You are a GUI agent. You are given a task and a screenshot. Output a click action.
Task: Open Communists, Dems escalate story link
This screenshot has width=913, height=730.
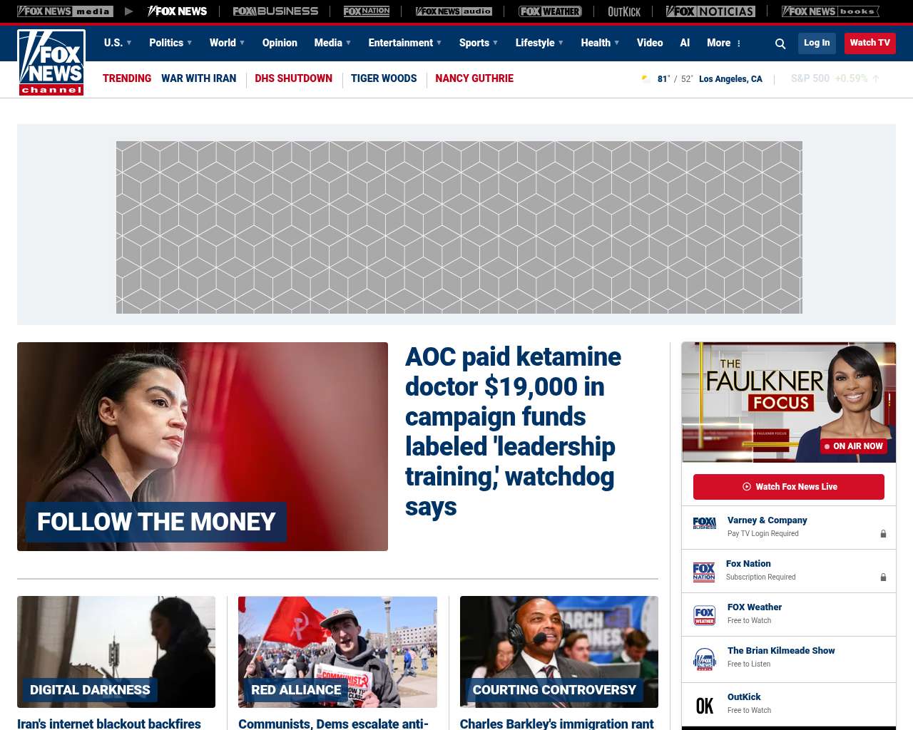pos(333,724)
